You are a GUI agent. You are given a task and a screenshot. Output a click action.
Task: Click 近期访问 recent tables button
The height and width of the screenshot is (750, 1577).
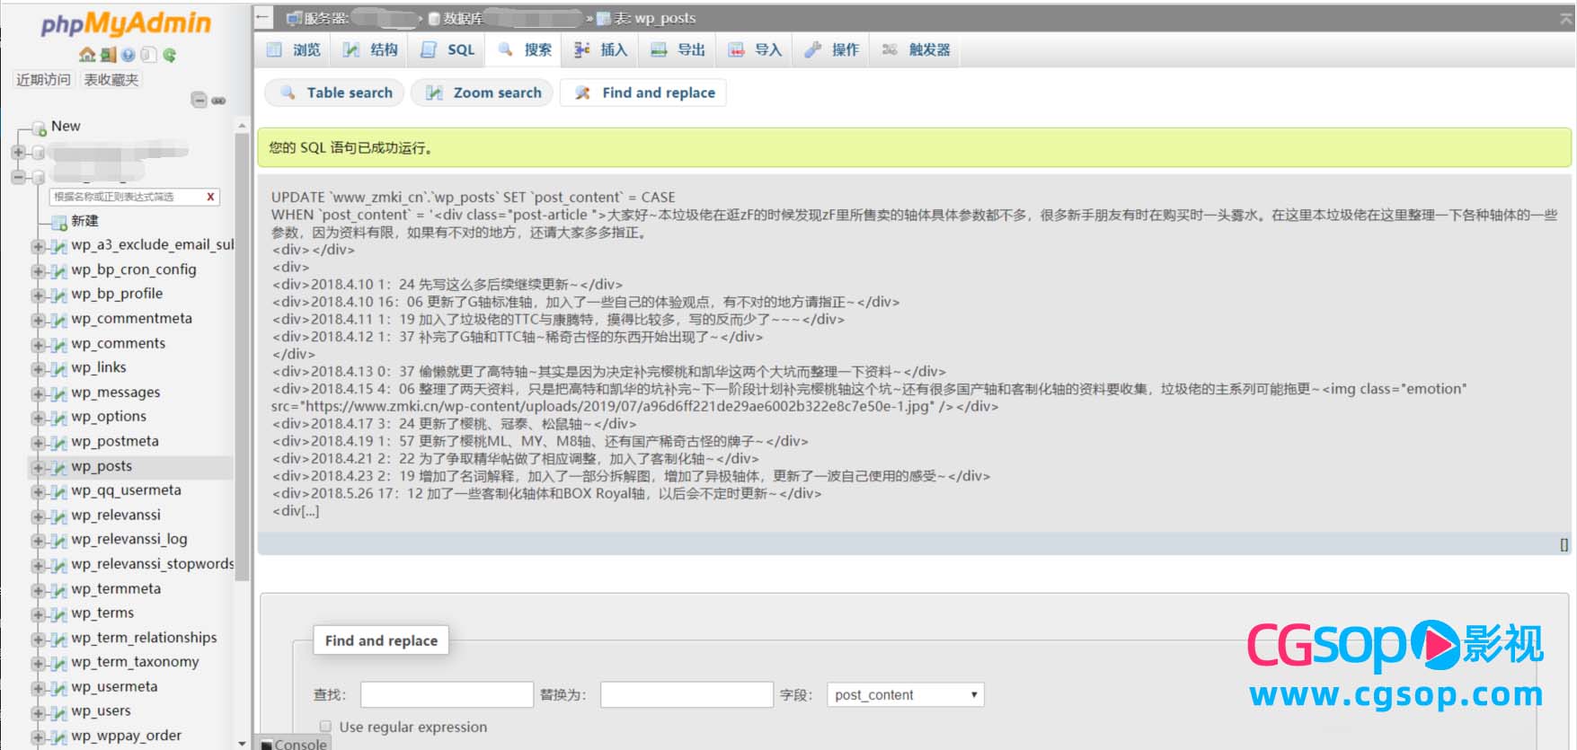coord(43,80)
